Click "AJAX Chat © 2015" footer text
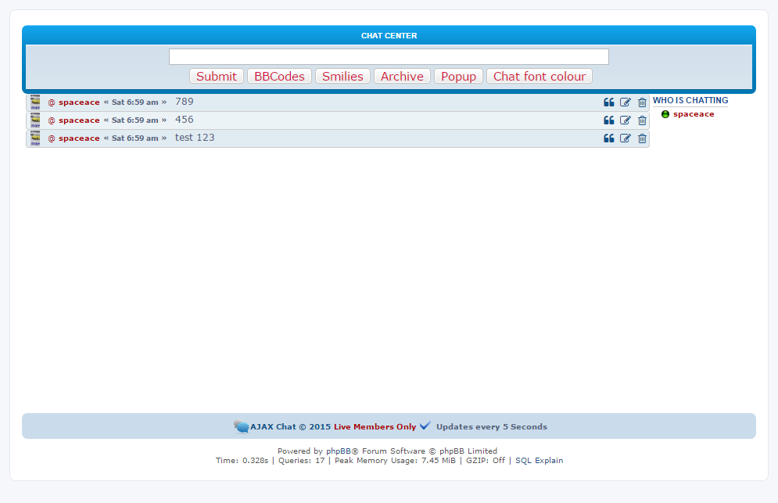Image resolution: width=778 pixels, height=503 pixels. (290, 427)
